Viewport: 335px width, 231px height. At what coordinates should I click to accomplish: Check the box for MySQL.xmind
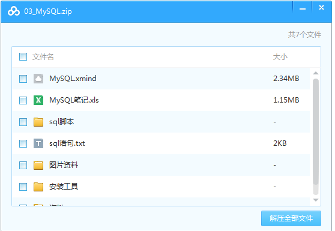point(23,79)
